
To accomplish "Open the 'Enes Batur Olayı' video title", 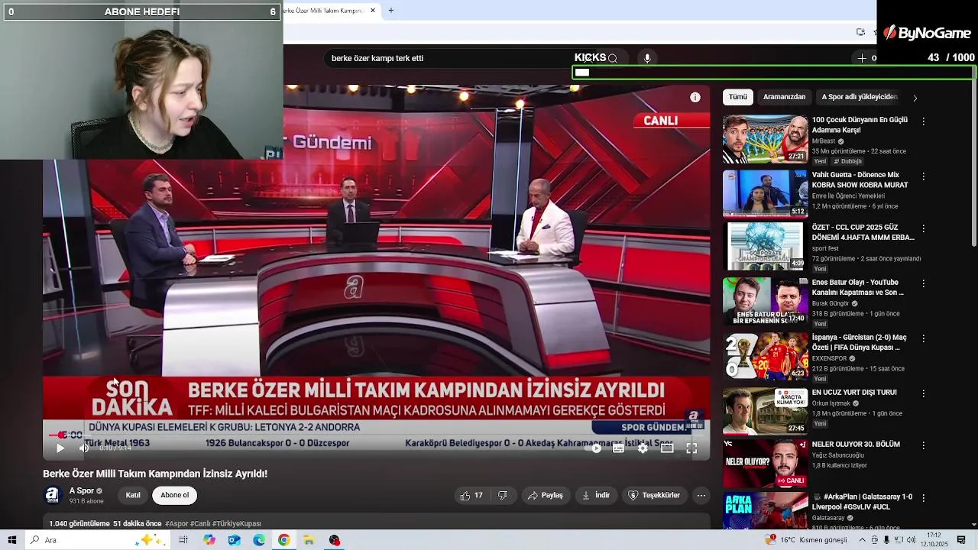I will tap(857, 287).
